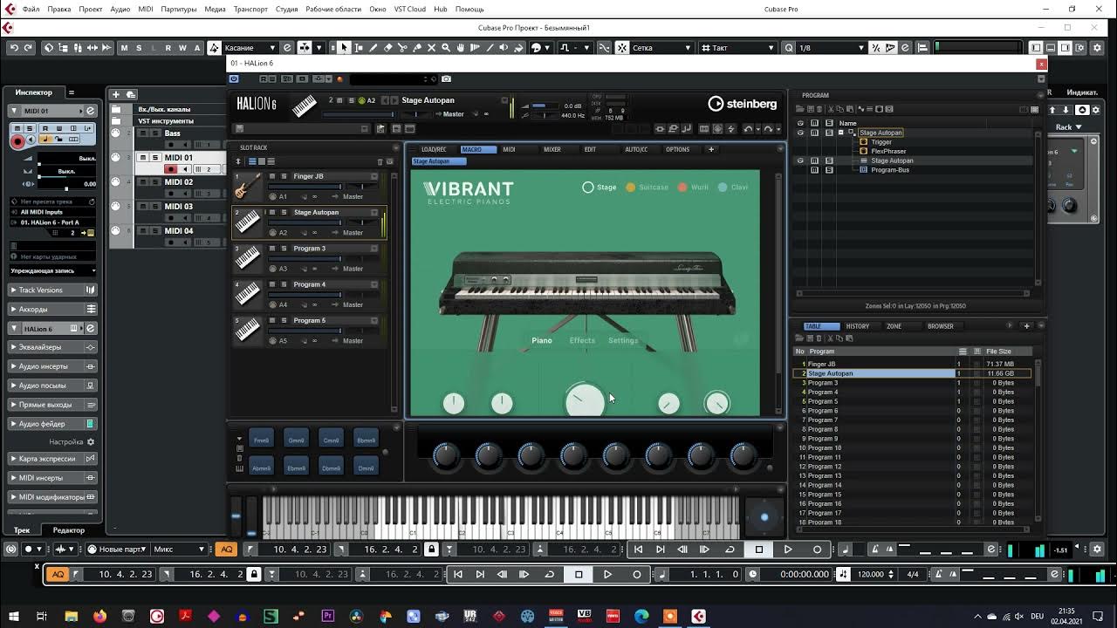Image resolution: width=1117 pixels, height=628 pixels.
Task: Select the Range Selection tool
Action: pos(358,48)
